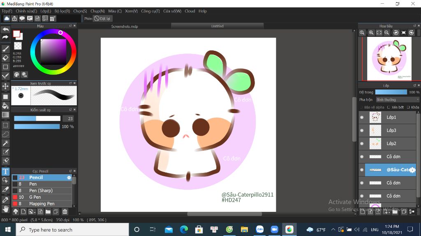
Task: Click the Undo arrow
Action: click(x=5, y=29)
